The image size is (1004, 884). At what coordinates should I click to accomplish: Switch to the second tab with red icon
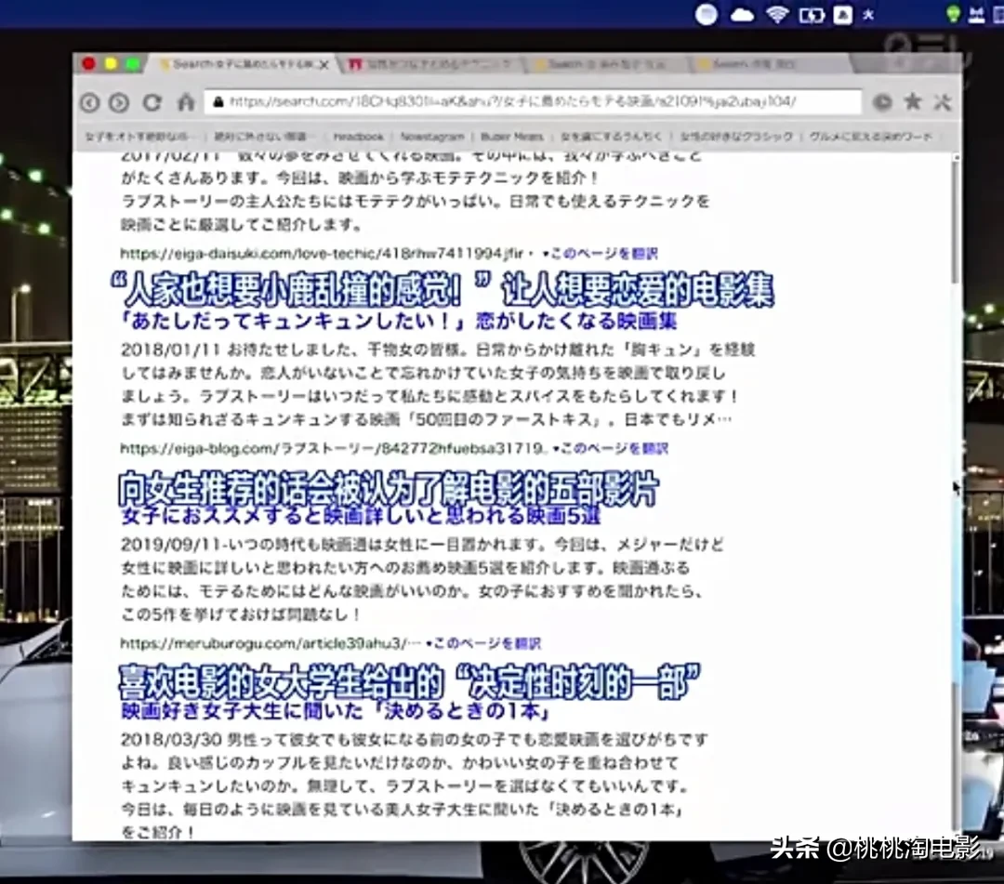(430, 65)
